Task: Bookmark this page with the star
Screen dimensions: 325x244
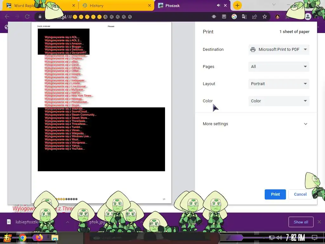Action: tap(265, 17)
